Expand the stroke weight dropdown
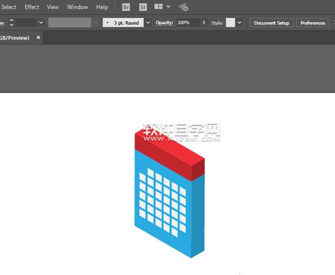 pyautogui.click(x=41, y=23)
